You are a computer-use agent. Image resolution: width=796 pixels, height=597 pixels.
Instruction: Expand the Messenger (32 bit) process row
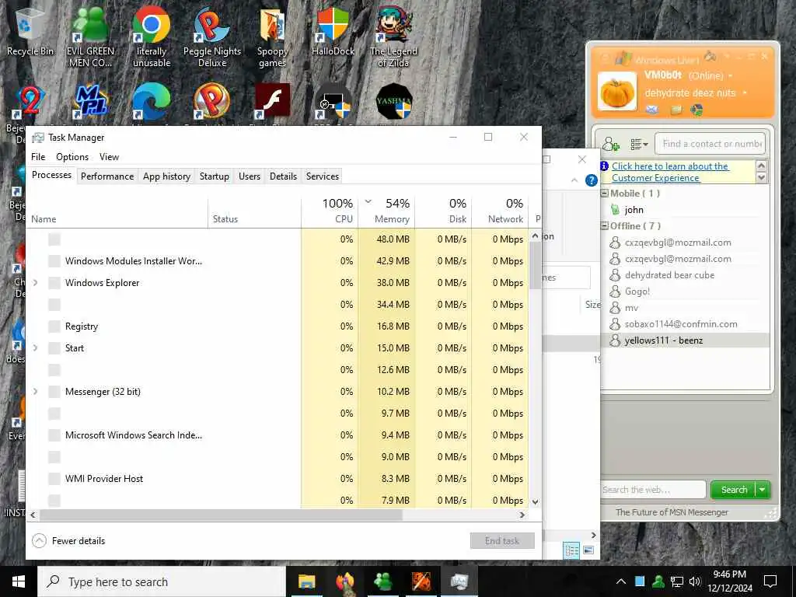pos(36,392)
